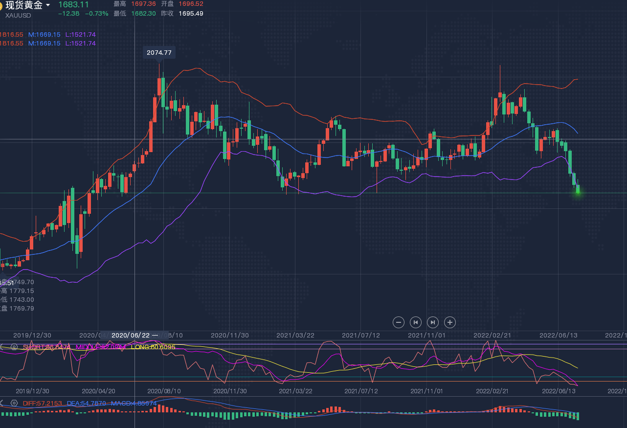The image size is (627, 428).
Task: Click the 现货黄金 instrument name
Action: tap(24, 5)
